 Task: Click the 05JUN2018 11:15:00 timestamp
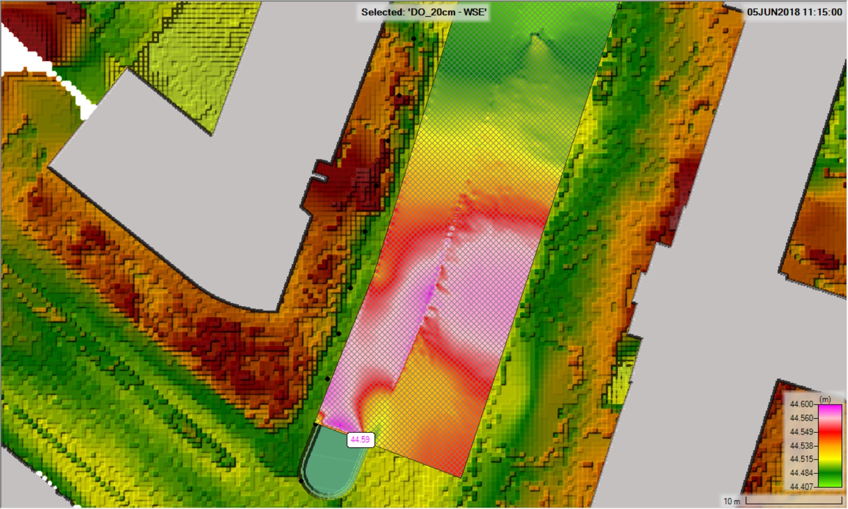coord(794,12)
